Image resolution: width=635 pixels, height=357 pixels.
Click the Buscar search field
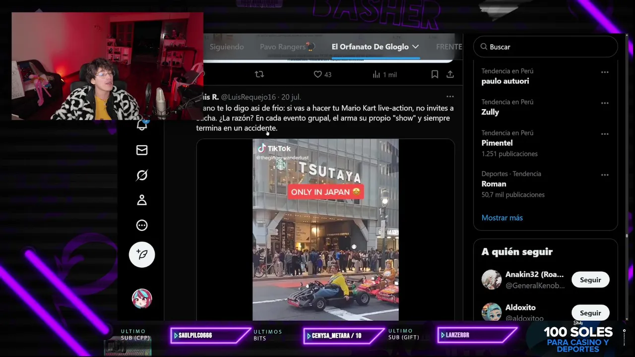pos(546,47)
